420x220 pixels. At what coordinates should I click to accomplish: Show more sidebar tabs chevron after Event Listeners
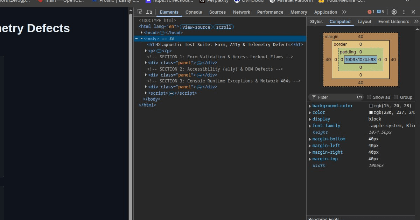click(x=416, y=21)
